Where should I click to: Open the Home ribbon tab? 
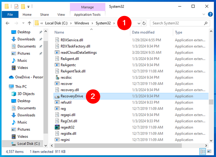pyautogui.click(x=27, y=15)
